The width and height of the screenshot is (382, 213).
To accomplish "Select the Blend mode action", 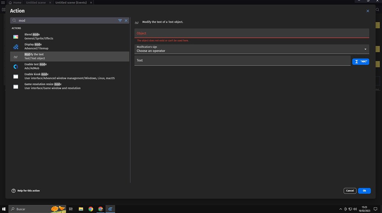I will pos(70,36).
